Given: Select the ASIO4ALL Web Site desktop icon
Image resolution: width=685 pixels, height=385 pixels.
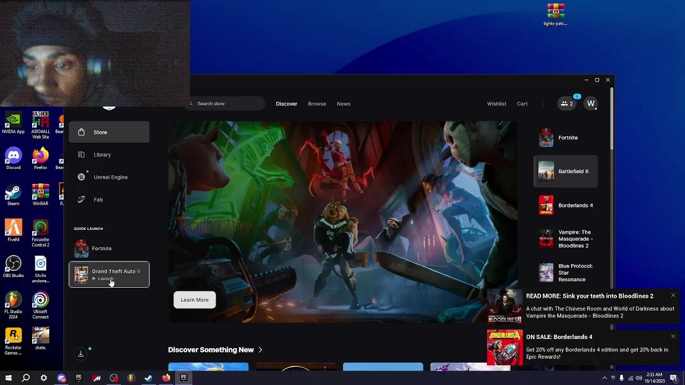Looking at the screenshot, I should click(41, 126).
